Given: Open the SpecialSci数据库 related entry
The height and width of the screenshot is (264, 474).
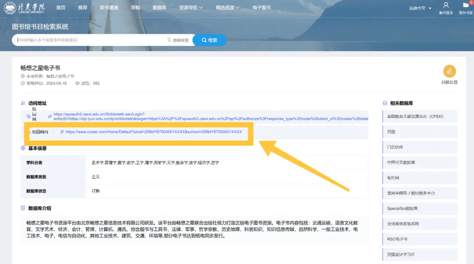Looking at the screenshot, I should [x=420, y=208].
